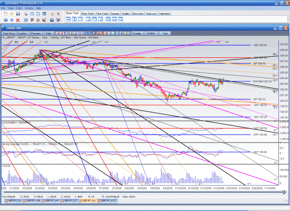The image size is (290, 211).
Task: Click the Open folder icon
Action: 12,14
